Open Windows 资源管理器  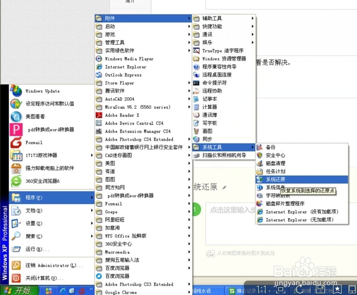pyautogui.click(x=224, y=58)
